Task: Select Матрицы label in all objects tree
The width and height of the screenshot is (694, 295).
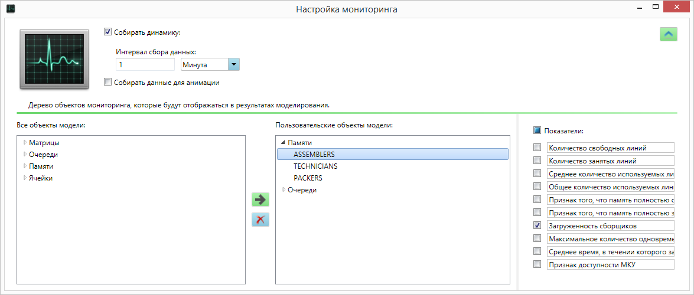Action: click(44, 143)
